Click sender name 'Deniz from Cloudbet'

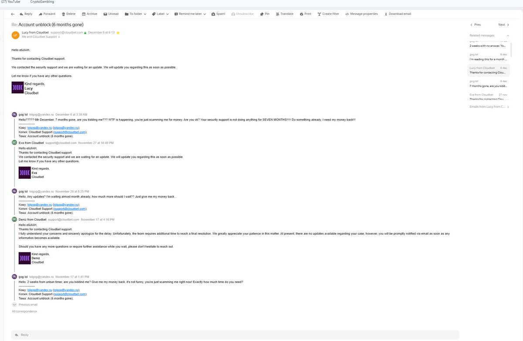coord(33,219)
